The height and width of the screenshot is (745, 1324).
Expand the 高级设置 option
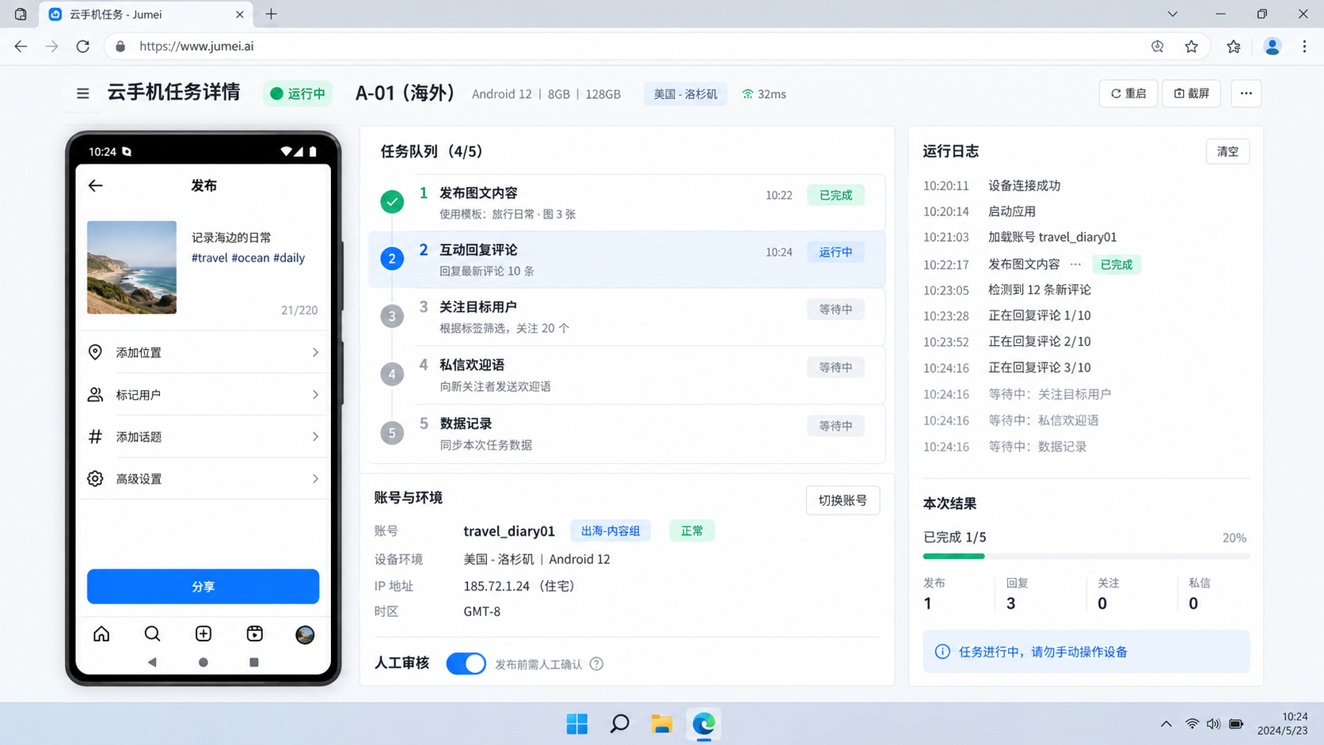pos(204,478)
